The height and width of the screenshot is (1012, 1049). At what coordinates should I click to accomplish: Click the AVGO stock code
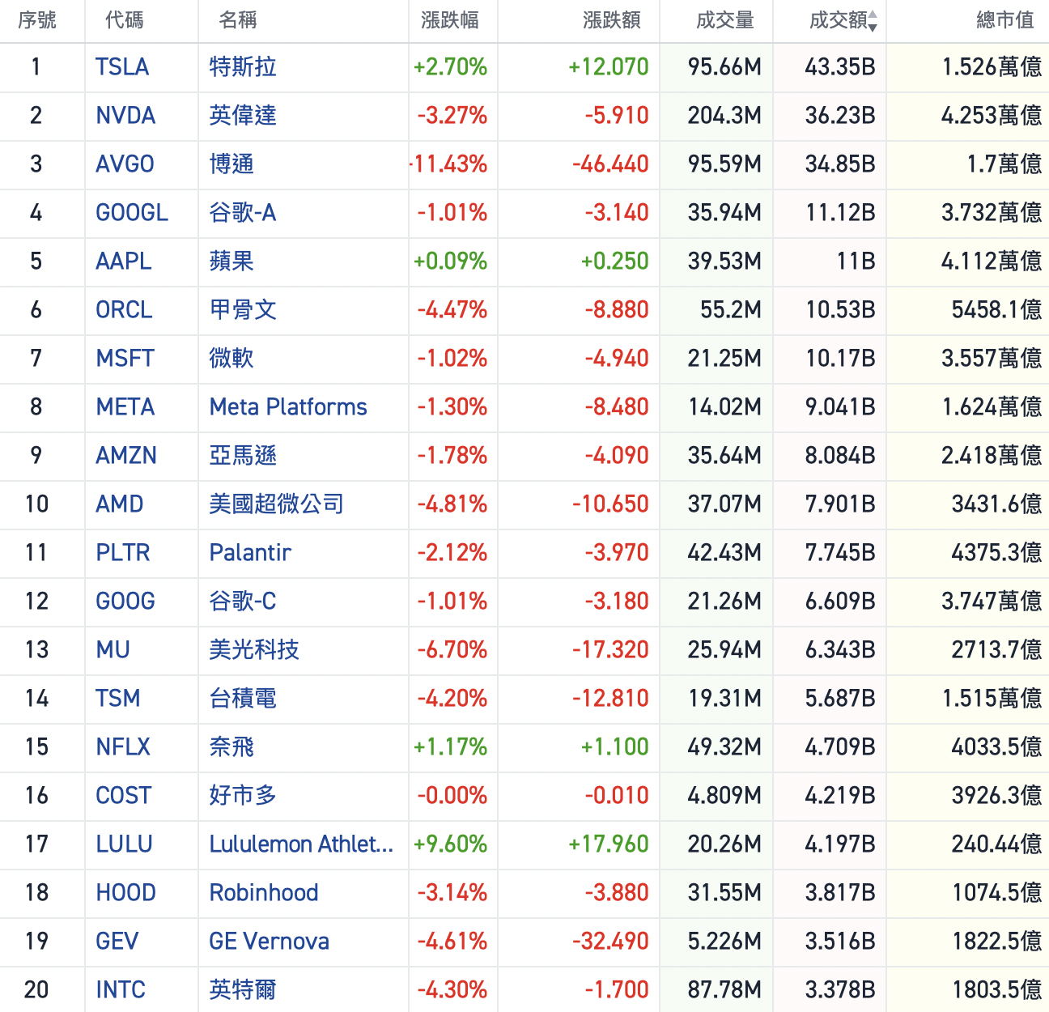pyautogui.click(x=125, y=164)
